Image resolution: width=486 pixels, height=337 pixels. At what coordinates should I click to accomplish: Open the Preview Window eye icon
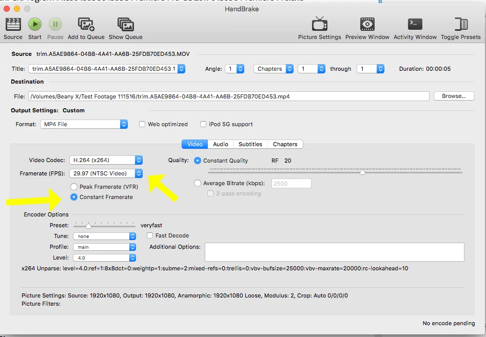coord(367,24)
